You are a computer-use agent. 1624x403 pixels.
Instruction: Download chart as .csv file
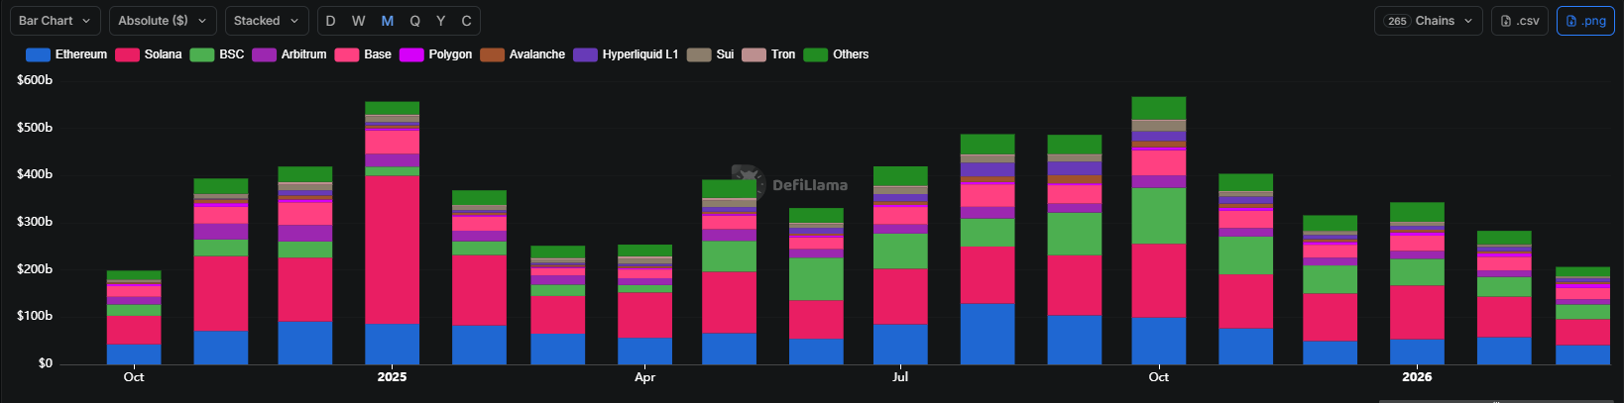pos(1520,21)
